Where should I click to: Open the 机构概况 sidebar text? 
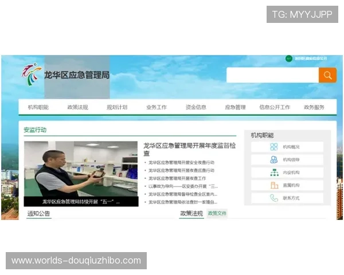291,147
